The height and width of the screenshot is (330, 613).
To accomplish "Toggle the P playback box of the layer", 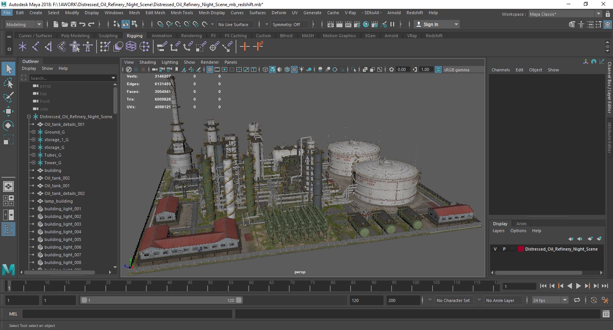I will tap(504, 249).
